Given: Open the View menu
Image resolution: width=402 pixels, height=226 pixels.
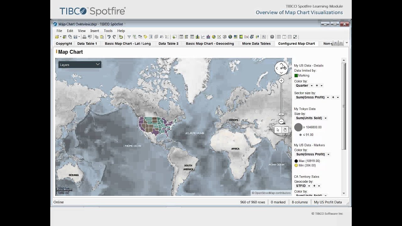Looking at the screenshot, I should pos(82,31).
